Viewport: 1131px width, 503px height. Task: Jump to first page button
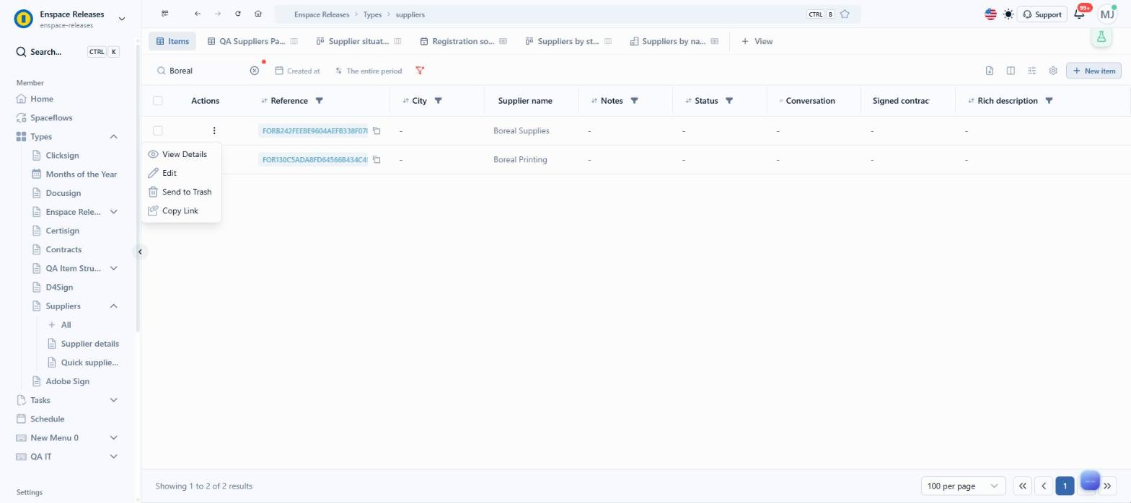click(x=1022, y=486)
